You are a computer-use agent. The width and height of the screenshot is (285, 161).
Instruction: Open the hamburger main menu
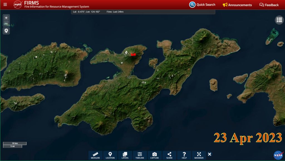pos(5,4)
